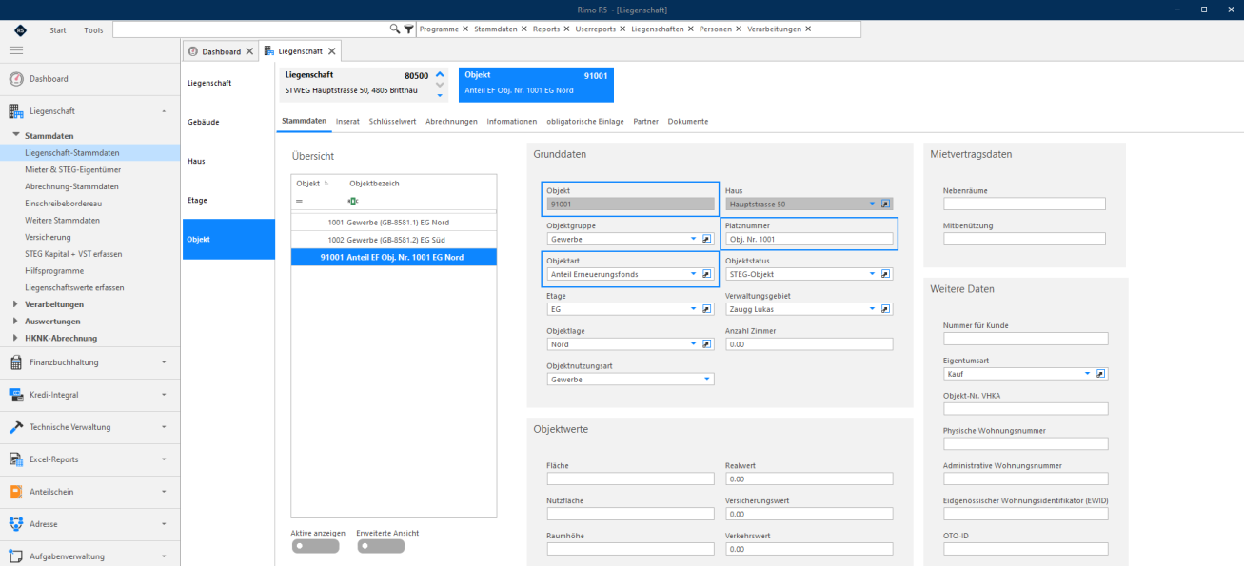Click the magnifier icon in the search box
Image resolution: width=1244 pixels, height=566 pixels.
(395, 29)
